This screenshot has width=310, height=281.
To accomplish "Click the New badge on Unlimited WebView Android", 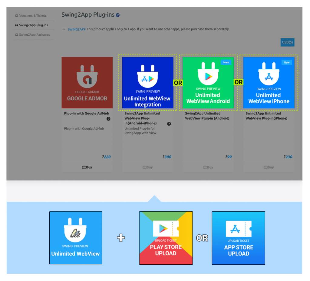I will click(226, 62).
